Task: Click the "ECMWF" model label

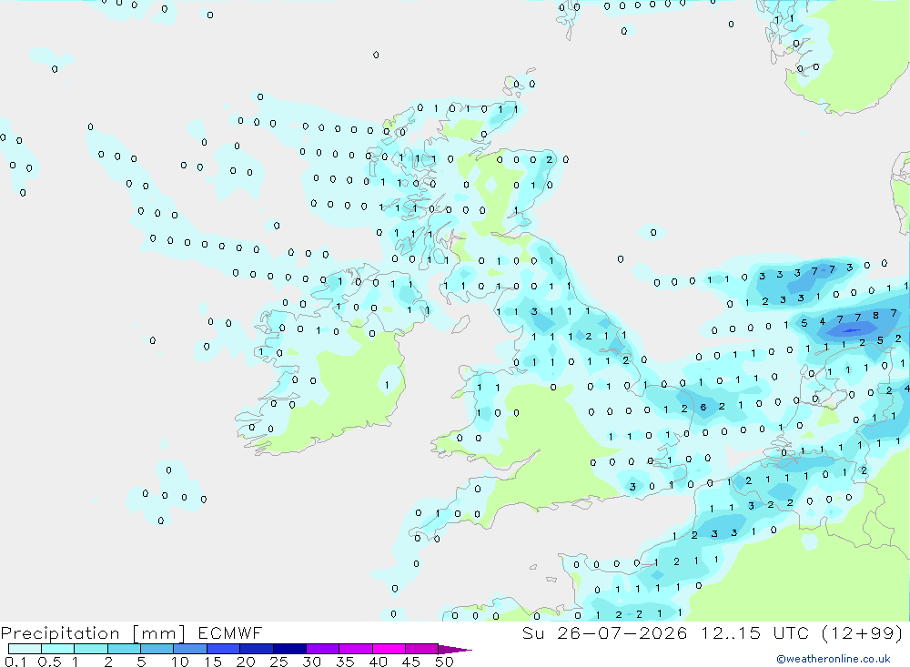Action: click(230, 632)
